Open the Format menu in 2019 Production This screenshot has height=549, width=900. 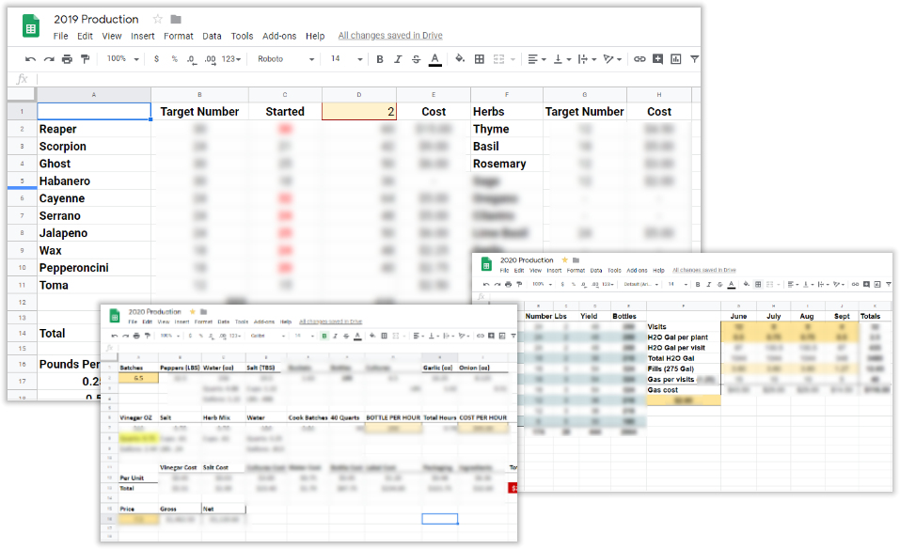pyautogui.click(x=178, y=37)
